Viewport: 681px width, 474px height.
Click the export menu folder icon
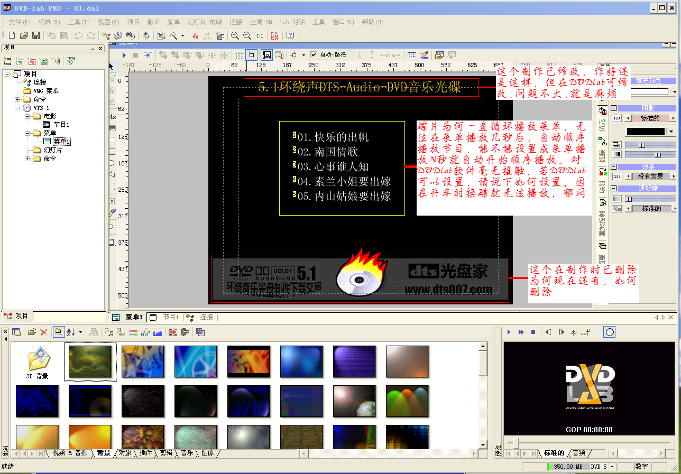point(438,54)
